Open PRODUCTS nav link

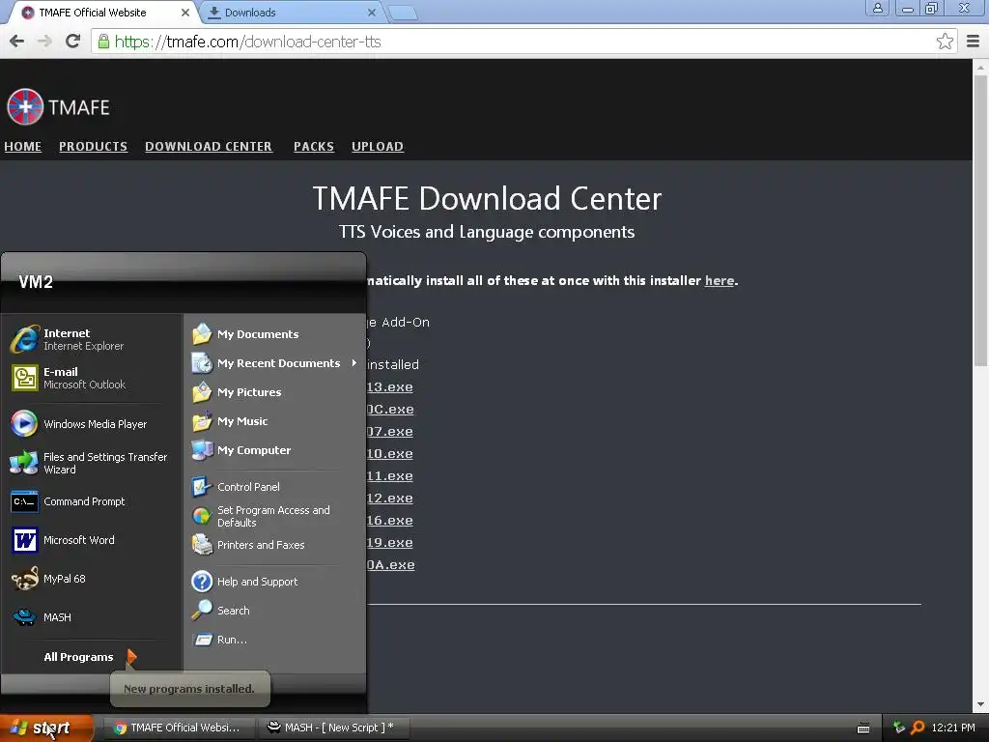[94, 147]
